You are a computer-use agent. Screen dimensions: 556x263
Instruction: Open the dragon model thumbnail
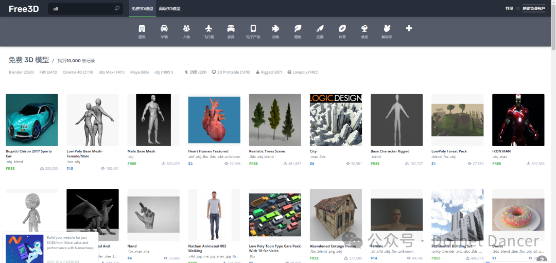[93, 215]
